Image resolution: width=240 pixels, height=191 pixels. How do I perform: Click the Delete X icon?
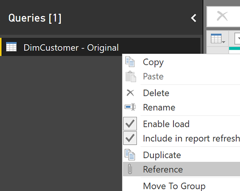[130, 93]
